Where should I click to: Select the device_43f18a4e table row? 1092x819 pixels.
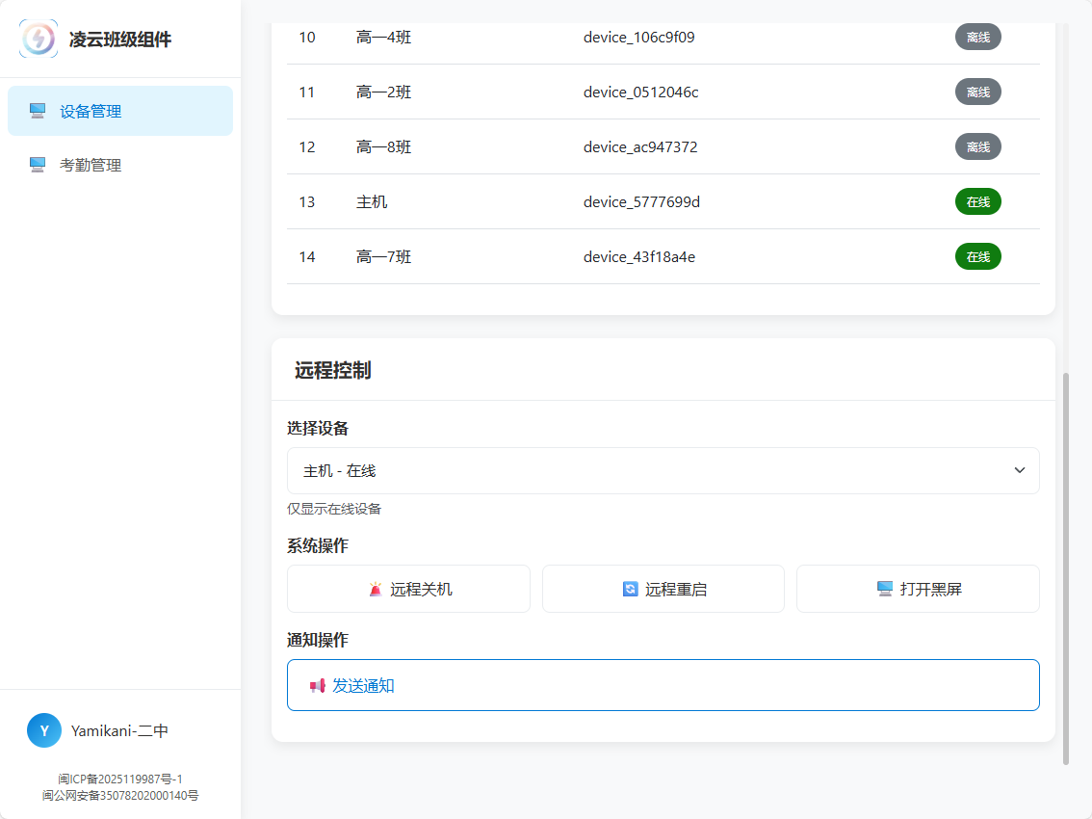point(663,257)
